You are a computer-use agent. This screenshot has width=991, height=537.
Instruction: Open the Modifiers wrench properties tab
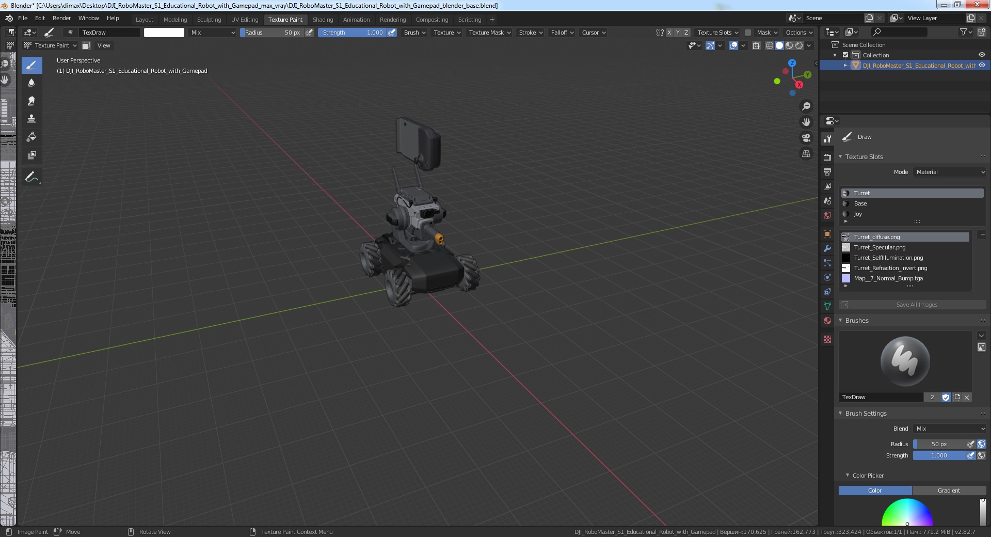tap(827, 248)
